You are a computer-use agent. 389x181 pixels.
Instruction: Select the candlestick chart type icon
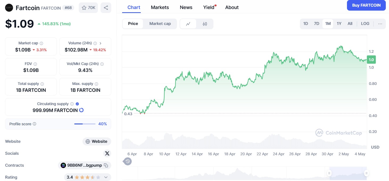(205, 24)
